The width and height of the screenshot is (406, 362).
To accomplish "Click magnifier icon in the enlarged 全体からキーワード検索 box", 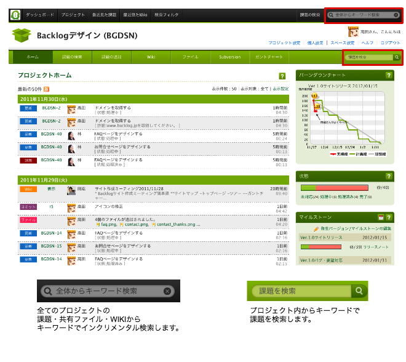I will [x=48, y=291].
